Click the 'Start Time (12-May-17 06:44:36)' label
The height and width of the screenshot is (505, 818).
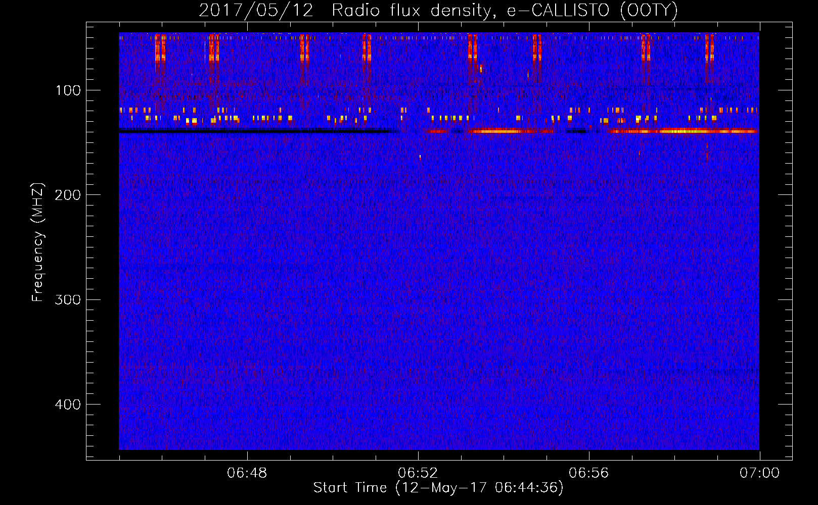[438, 488]
